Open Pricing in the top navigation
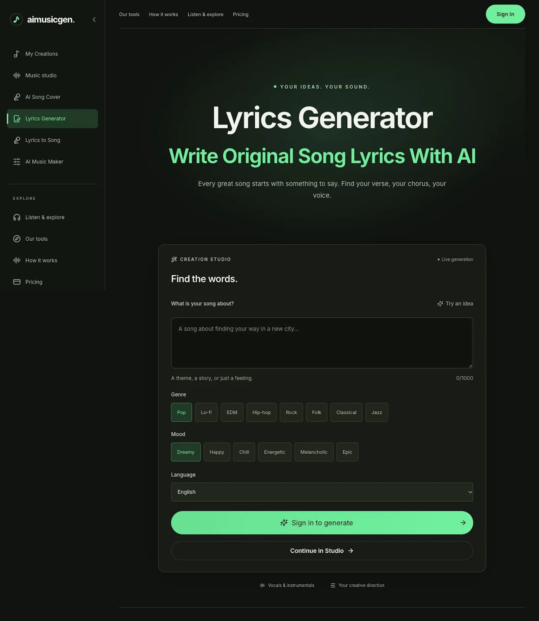Screen dimensions: 539x621 coord(241,14)
